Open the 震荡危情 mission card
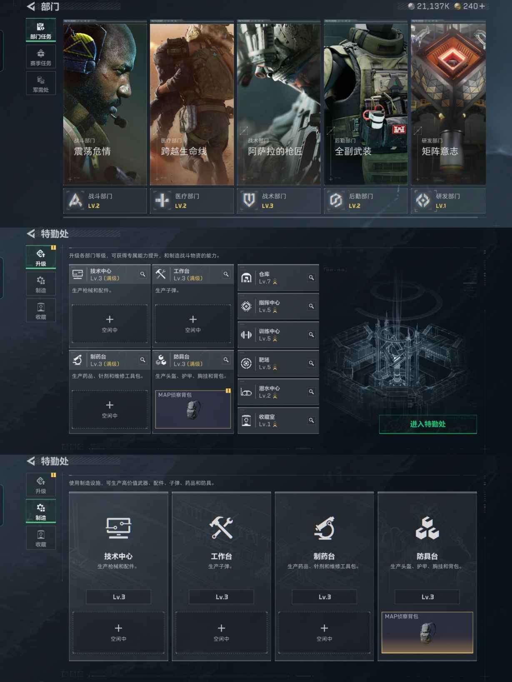The width and height of the screenshot is (512, 682). tap(105, 104)
